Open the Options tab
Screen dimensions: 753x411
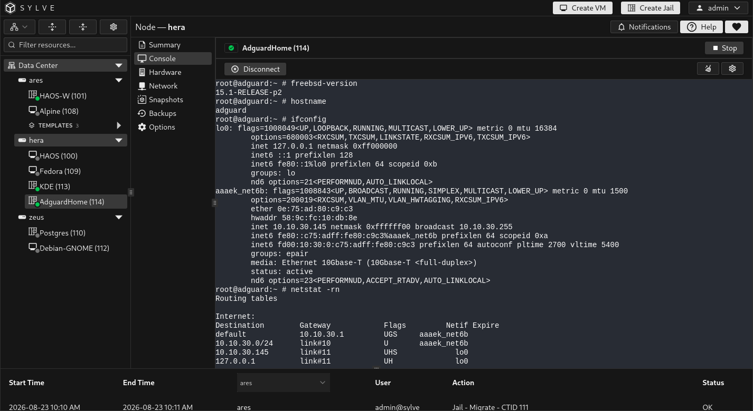point(173,127)
